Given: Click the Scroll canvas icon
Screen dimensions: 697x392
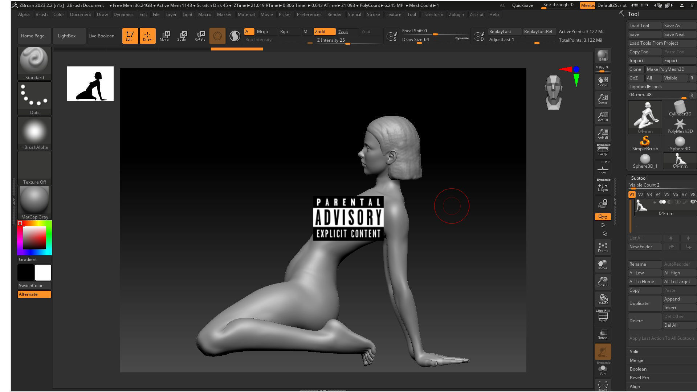Looking at the screenshot, I should pos(603,82).
